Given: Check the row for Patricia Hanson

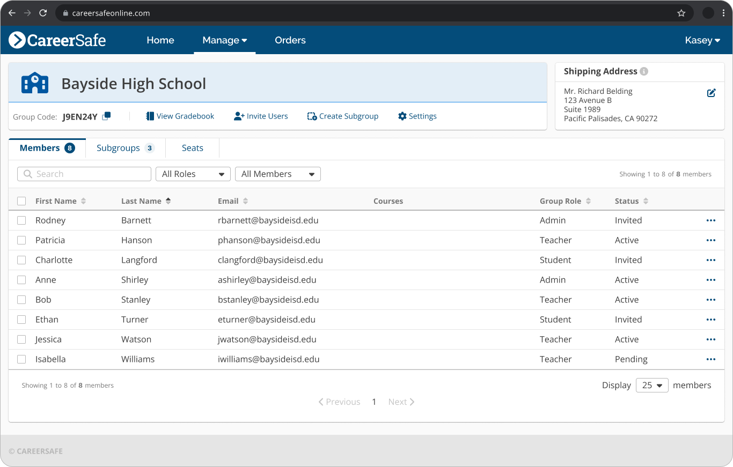Looking at the screenshot, I should point(21,240).
